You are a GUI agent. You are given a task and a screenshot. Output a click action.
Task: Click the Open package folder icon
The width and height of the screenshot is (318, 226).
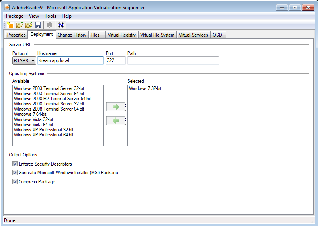20,25
